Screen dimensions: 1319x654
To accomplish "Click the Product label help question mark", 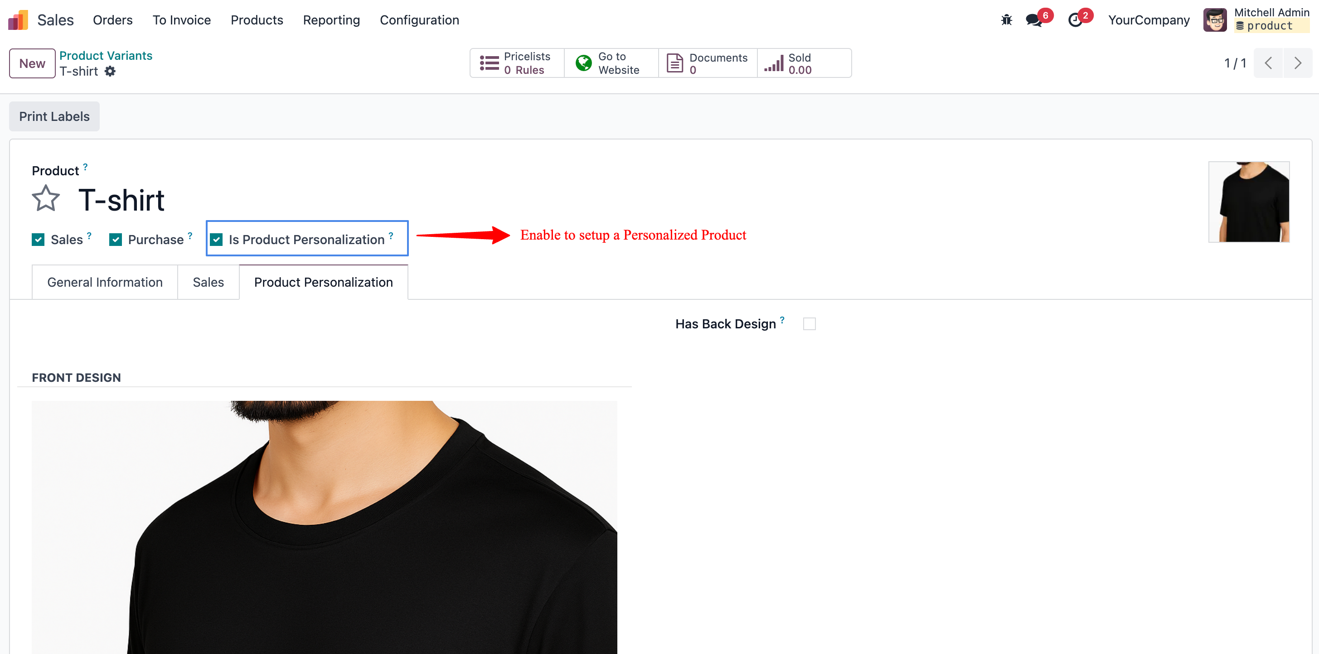I will 85,166.
